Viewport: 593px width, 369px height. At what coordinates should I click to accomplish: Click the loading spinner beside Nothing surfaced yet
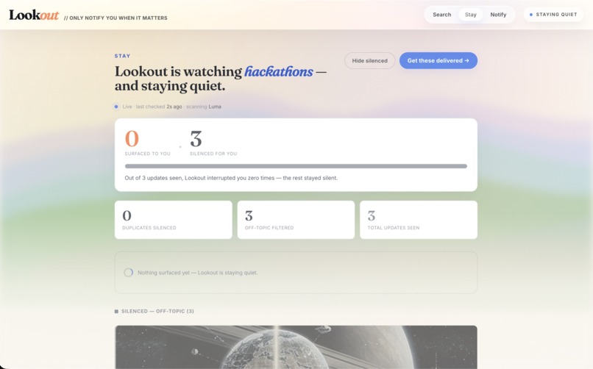(x=129, y=272)
